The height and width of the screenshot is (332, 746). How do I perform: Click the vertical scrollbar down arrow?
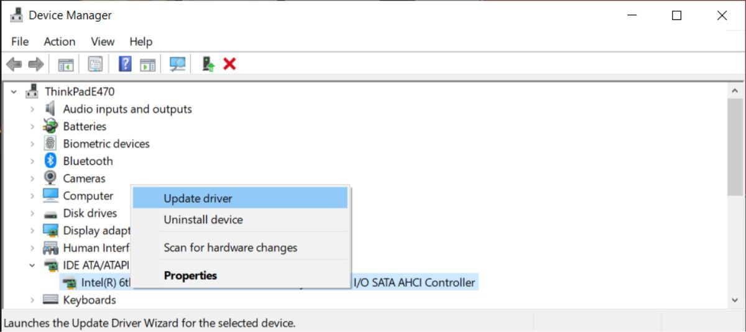pyautogui.click(x=735, y=300)
